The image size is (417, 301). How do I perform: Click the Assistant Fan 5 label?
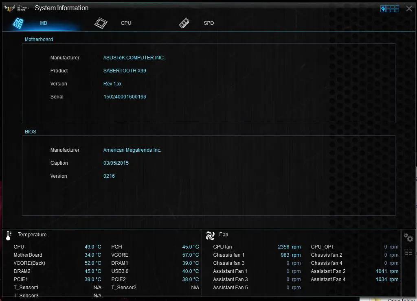(230, 288)
